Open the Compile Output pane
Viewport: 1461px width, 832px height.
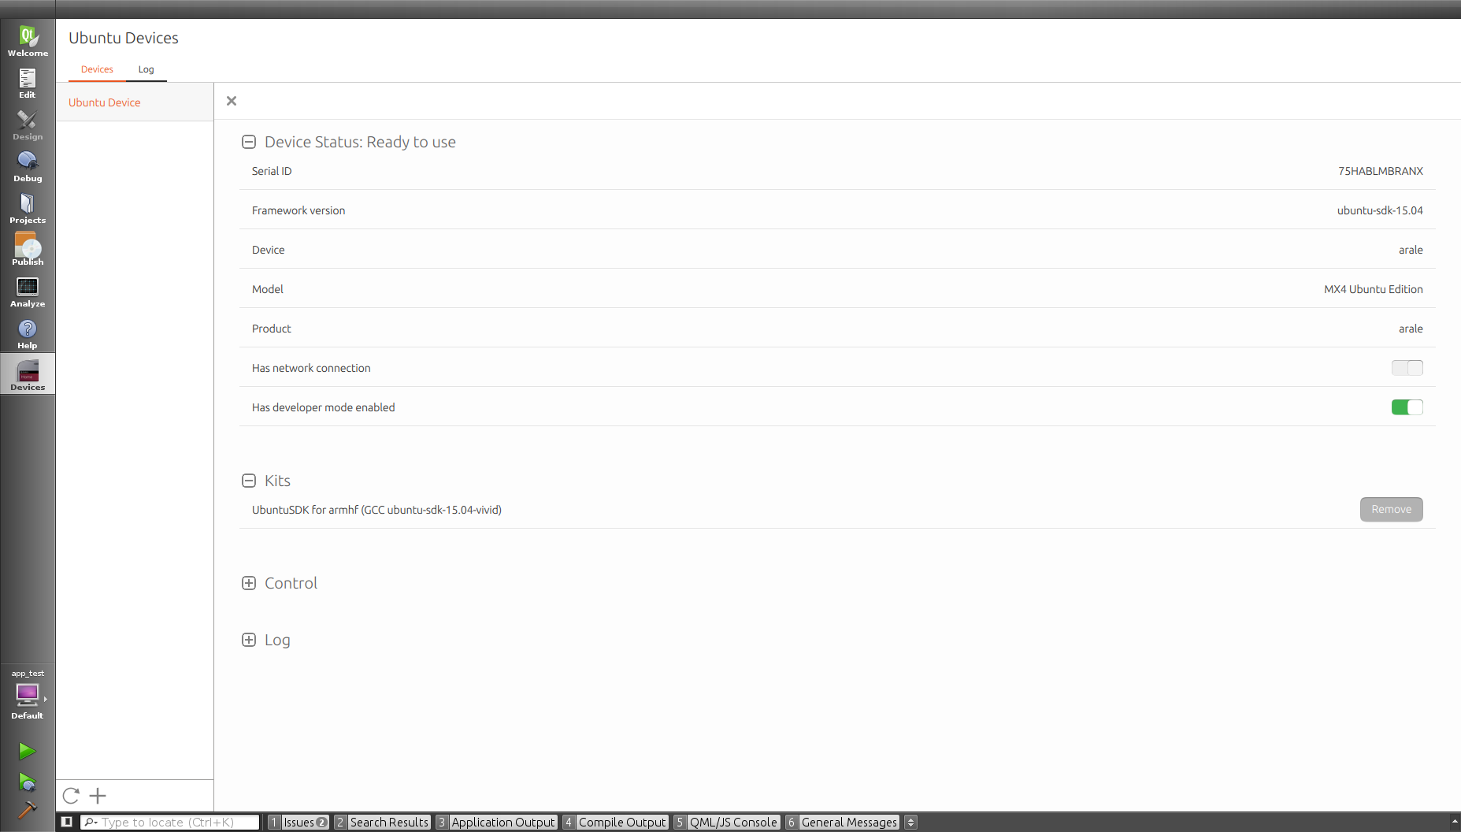coord(615,822)
